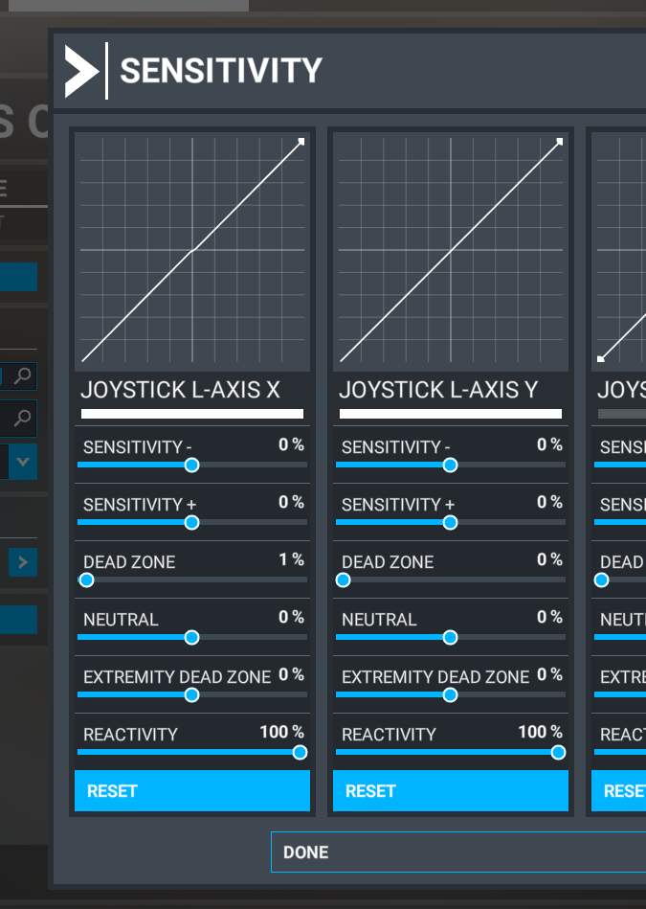Expand the right-arrow button in left panel
The height and width of the screenshot is (909, 646).
pyautogui.click(x=23, y=562)
